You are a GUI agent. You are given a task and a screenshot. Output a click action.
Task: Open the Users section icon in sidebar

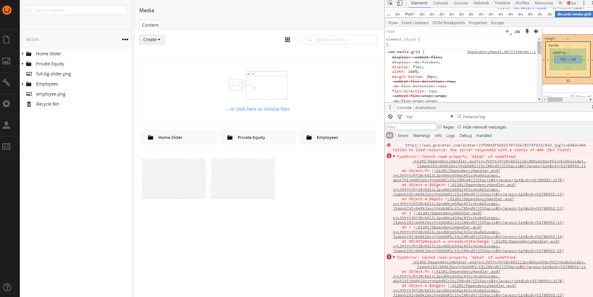7,125
